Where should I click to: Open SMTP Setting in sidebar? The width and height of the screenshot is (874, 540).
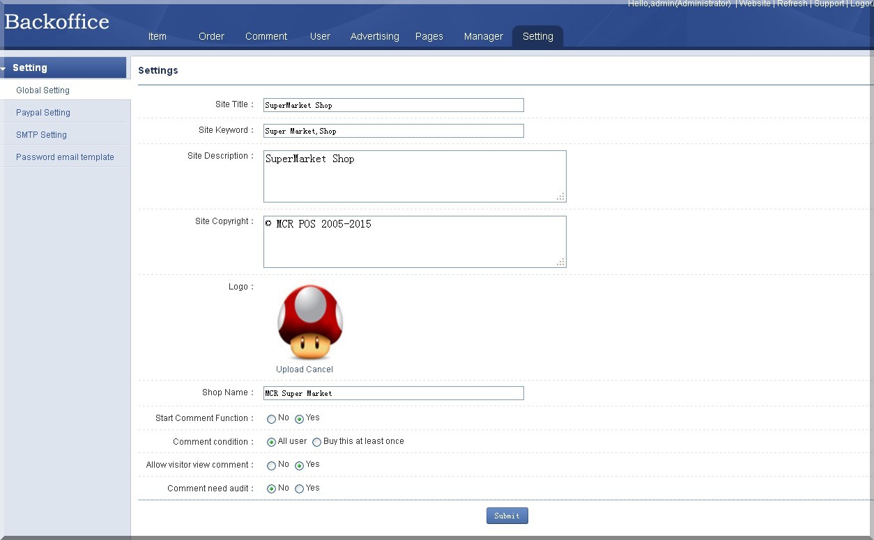[41, 135]
